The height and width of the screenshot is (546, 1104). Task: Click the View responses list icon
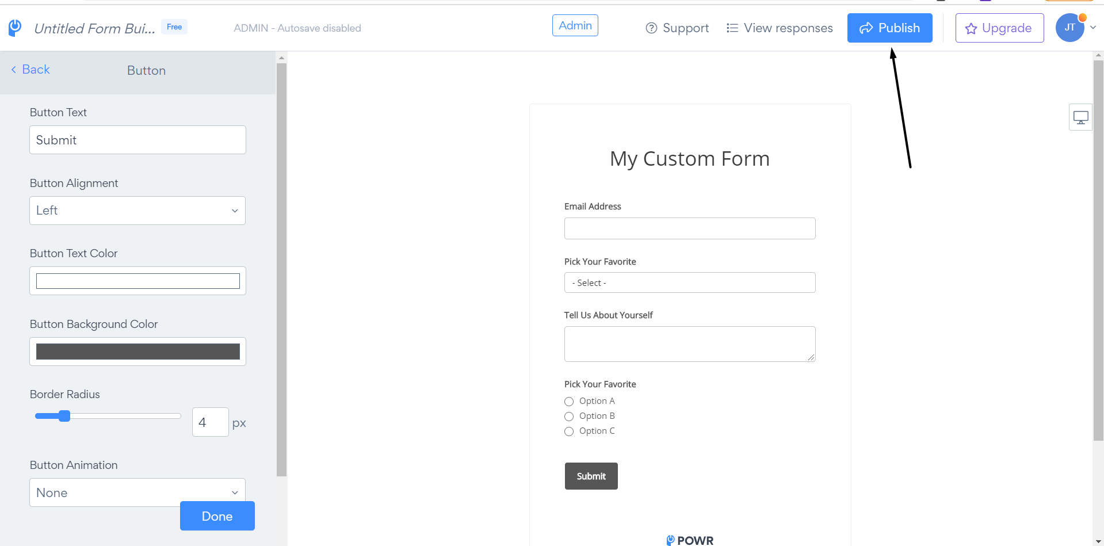(x=732, y=28)
